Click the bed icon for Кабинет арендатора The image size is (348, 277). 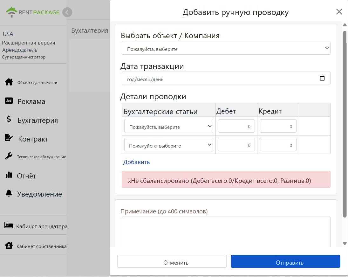click(9, 225)
